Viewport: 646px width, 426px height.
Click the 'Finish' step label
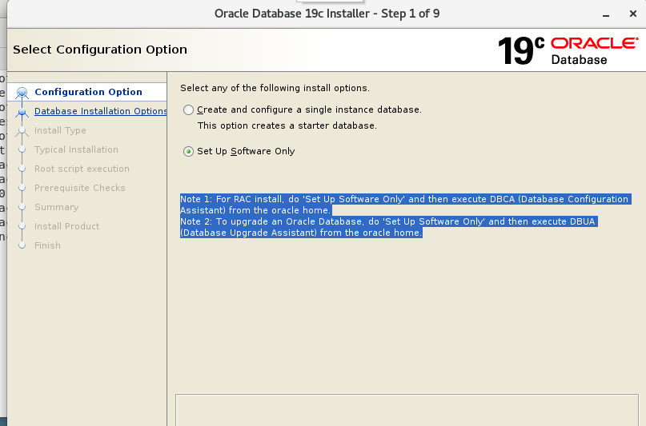click(47, 245)
